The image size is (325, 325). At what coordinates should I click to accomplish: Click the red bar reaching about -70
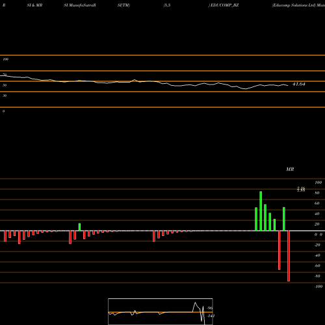(279, 250)
